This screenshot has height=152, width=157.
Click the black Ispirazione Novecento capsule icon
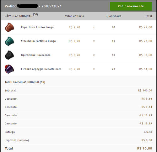[x=9, y=55]
